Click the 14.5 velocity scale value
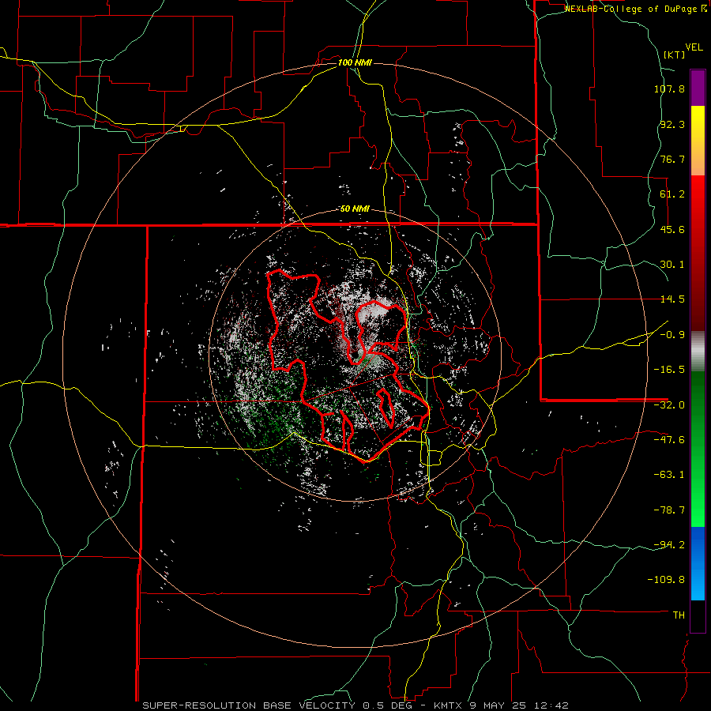This screenshot has width=711, height=711. (672, 299)
